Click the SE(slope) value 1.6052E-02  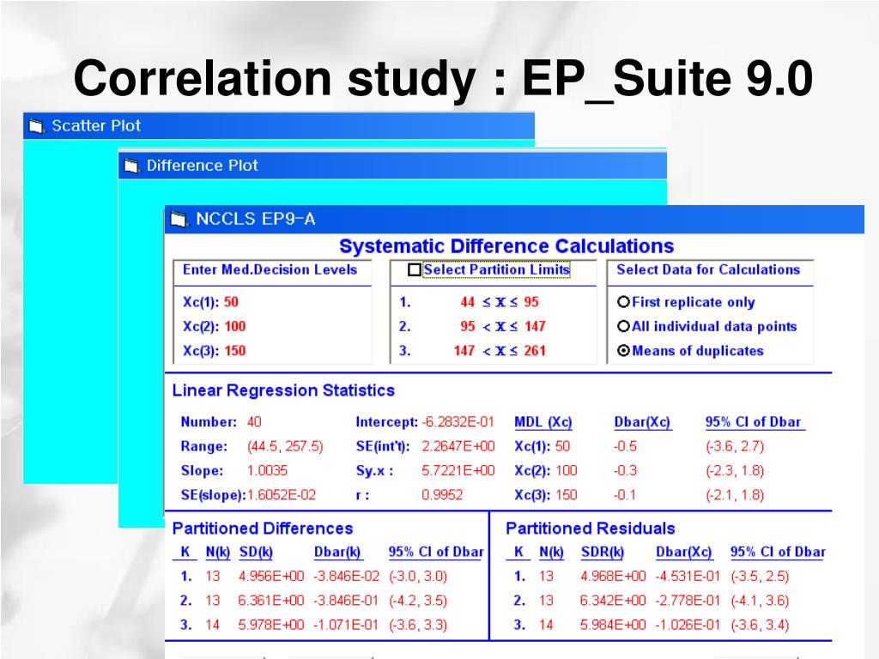pos(282,495)
